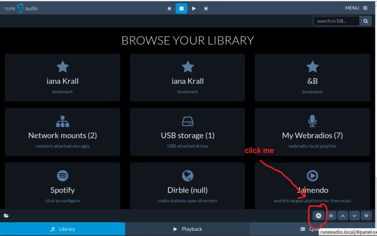Switch to the Library tab

click(x=63, y=229)
